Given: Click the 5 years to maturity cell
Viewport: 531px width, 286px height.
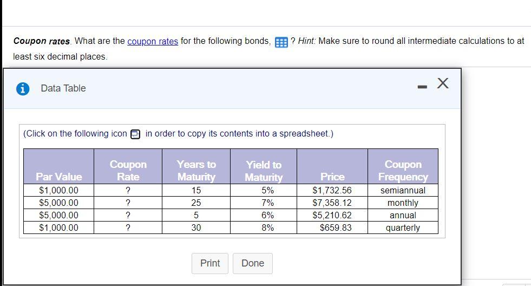Looking at the screenshot, I should (x=196, y=215).
